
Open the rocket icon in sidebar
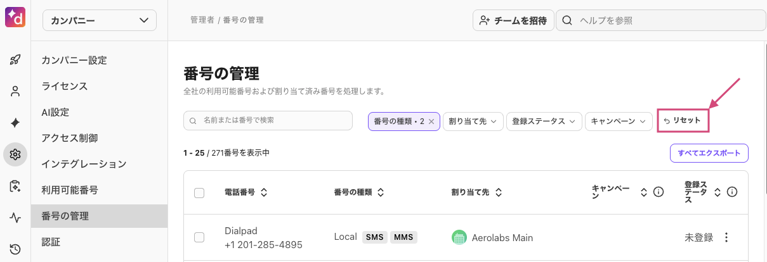15,60
